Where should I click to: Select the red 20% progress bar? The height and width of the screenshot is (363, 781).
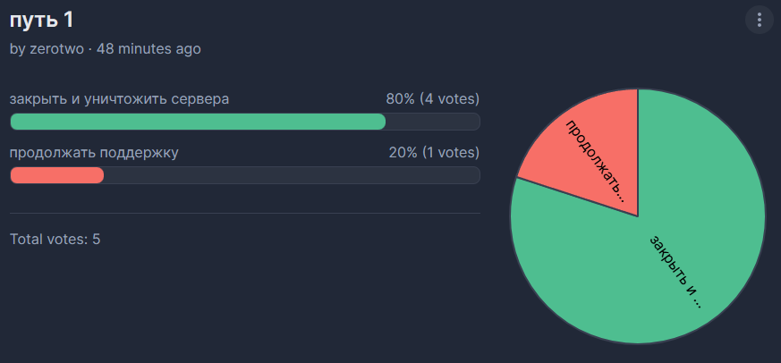click(x=57, y=175)
